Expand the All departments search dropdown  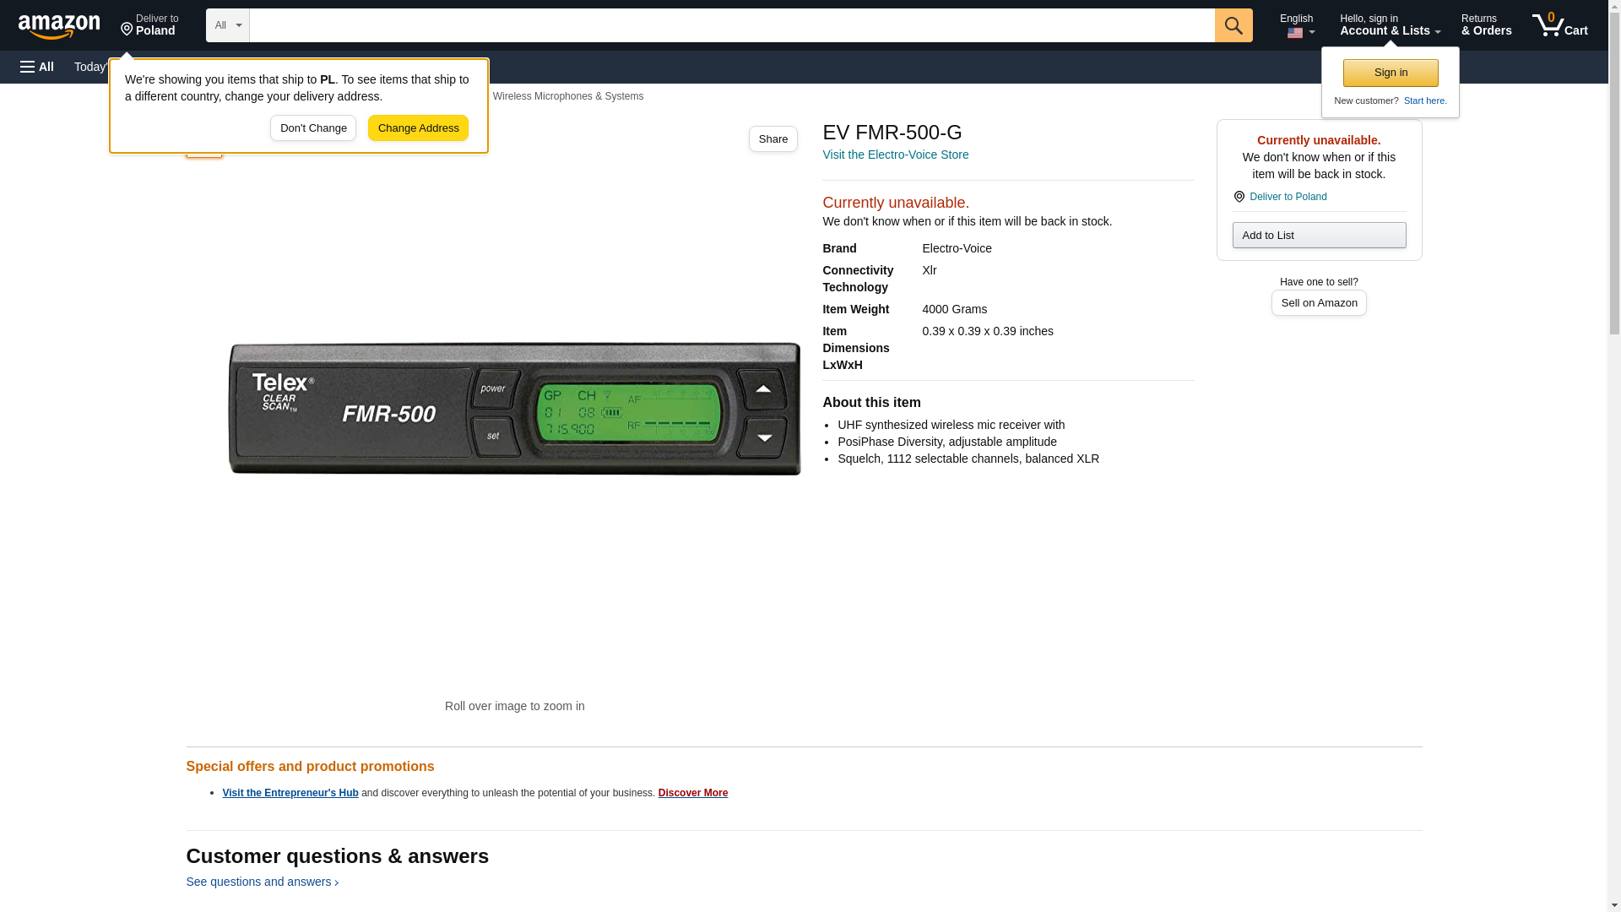(x=227, y=25)
